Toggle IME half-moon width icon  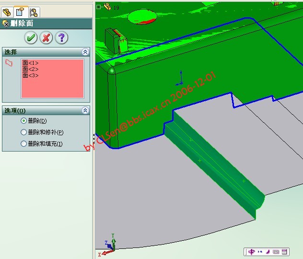tap(268, 252)
